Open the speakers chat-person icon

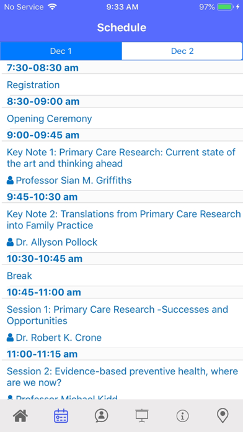101,415
